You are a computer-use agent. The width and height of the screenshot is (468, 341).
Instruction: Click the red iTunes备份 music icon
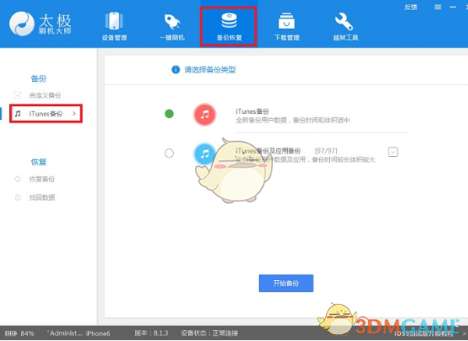coord(204,115)
